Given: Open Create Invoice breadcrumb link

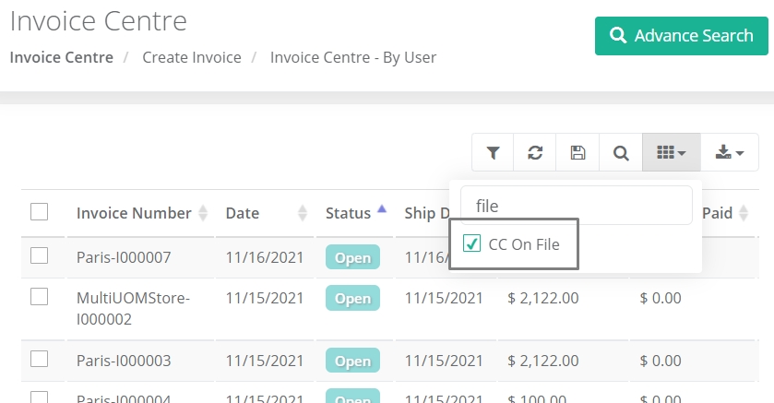Looking at the screenshot, I should [192, 57].
